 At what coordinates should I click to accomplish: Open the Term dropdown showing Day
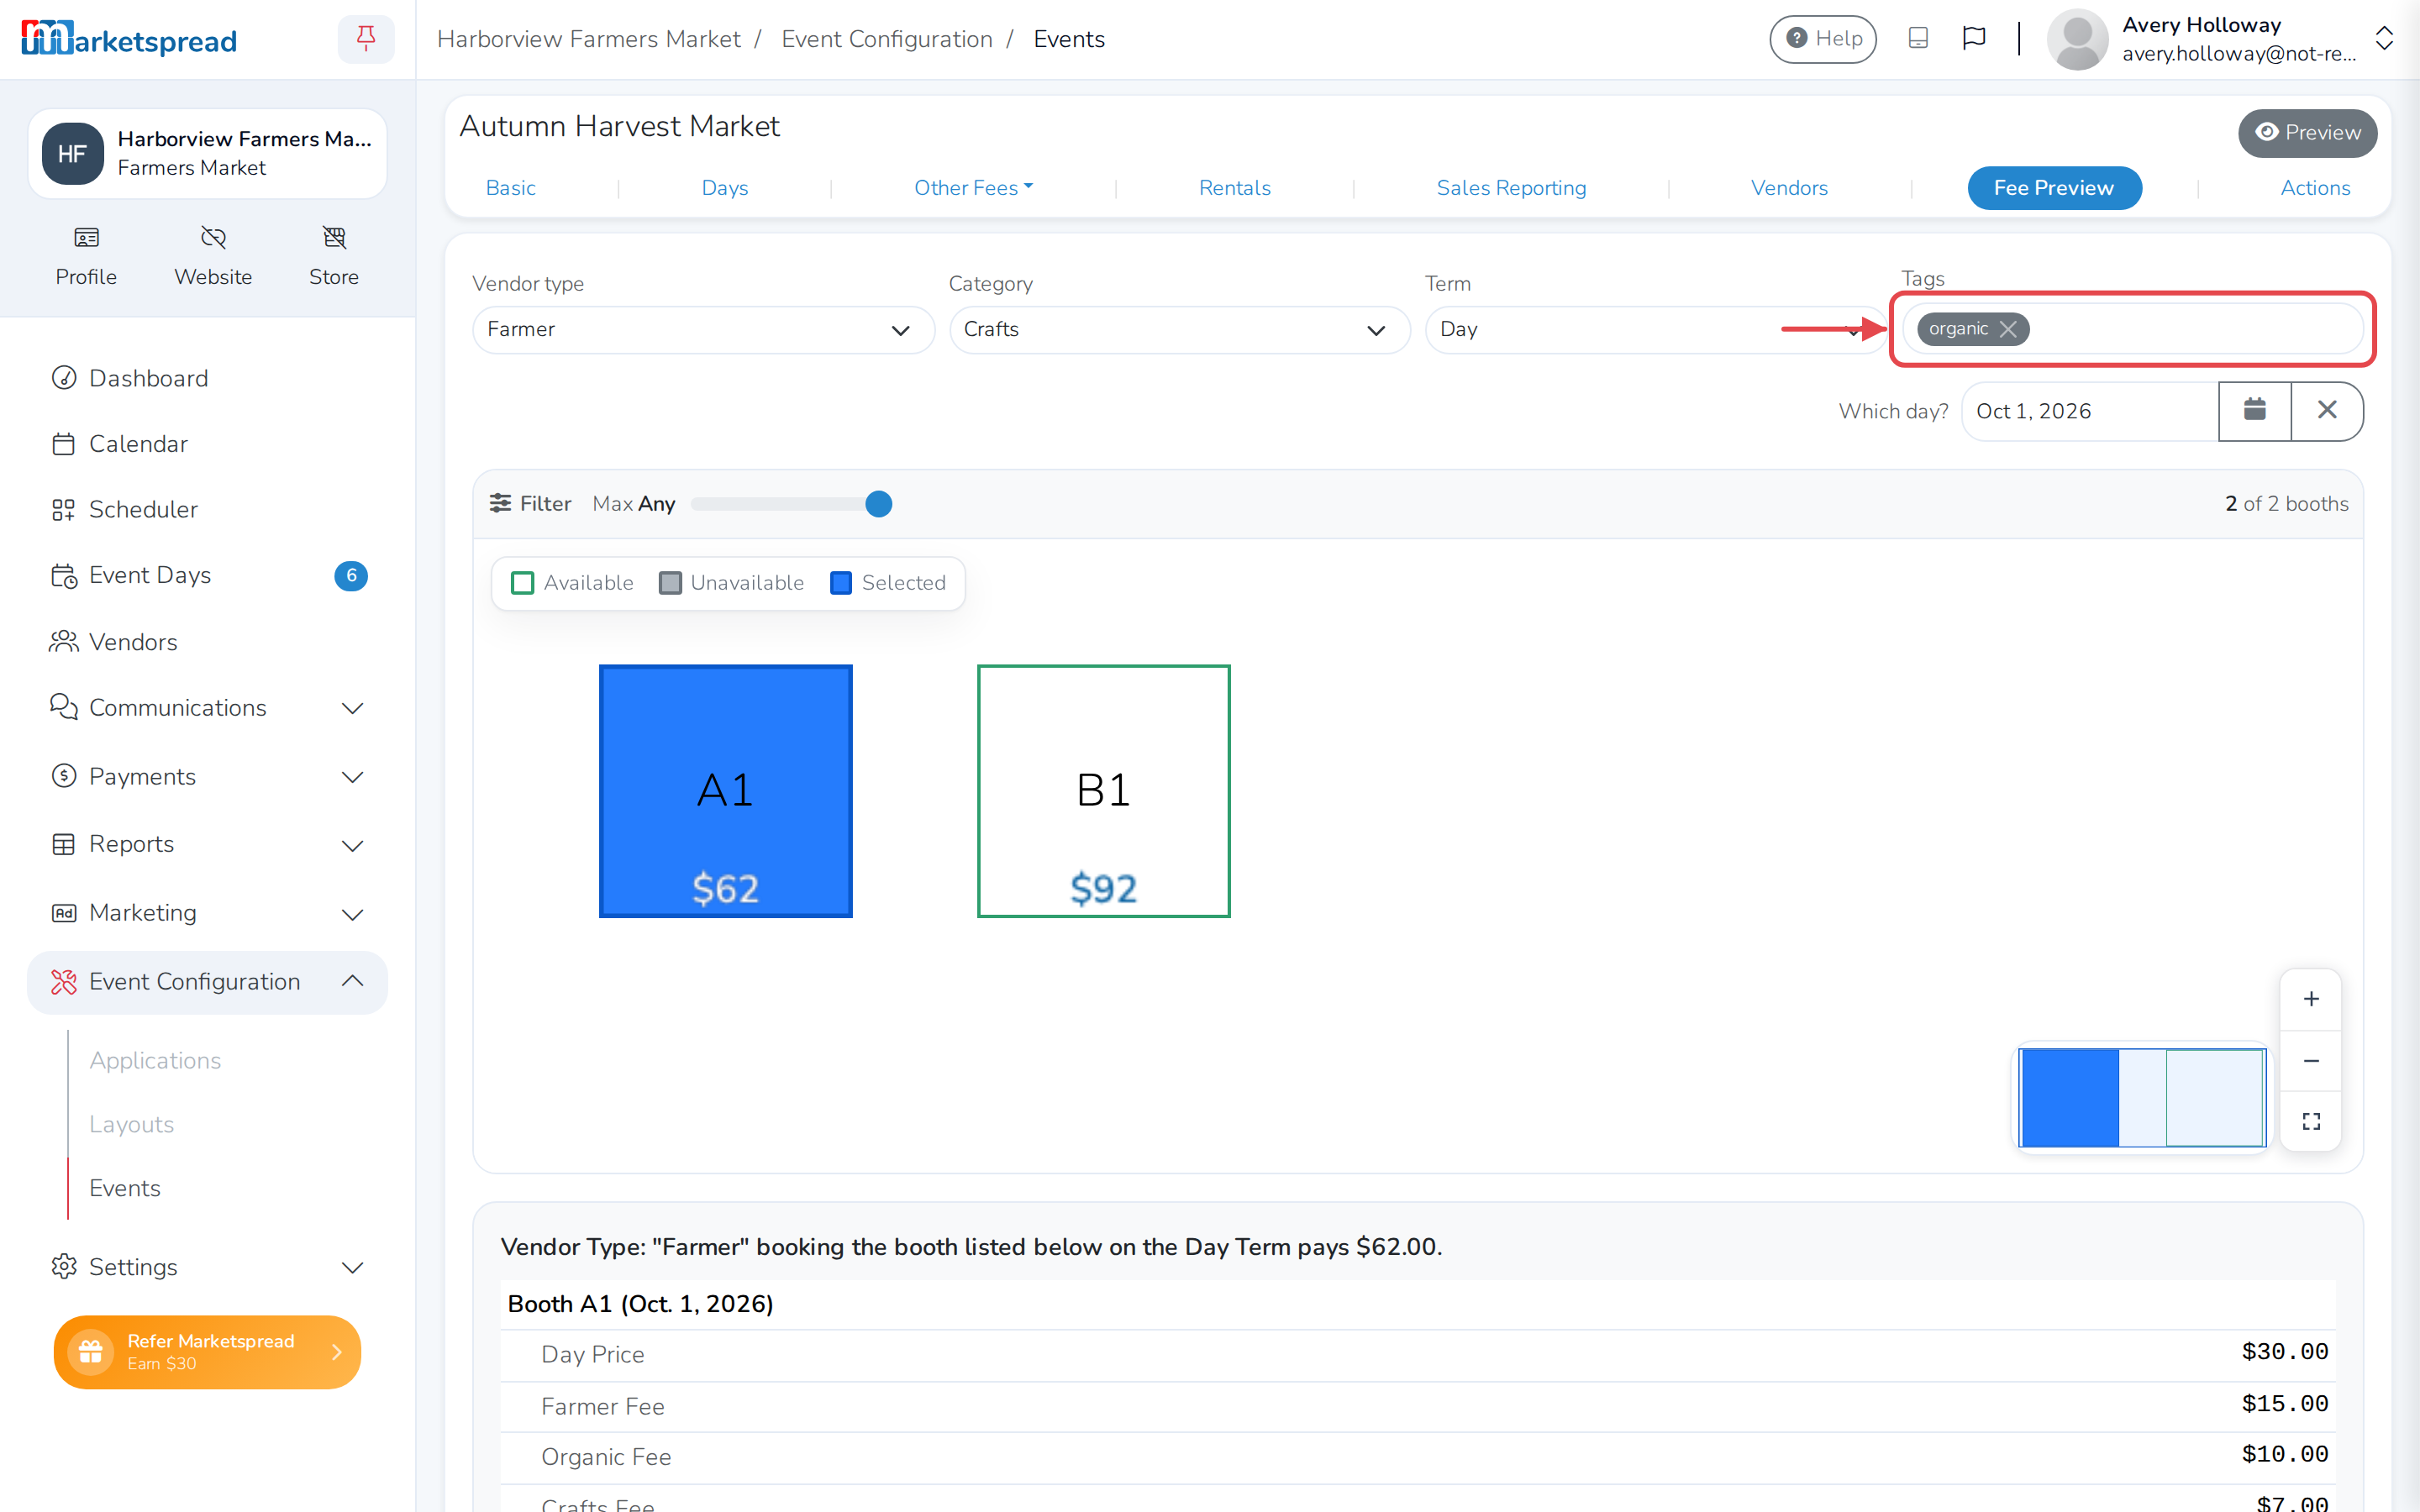tap(1655, 329)
